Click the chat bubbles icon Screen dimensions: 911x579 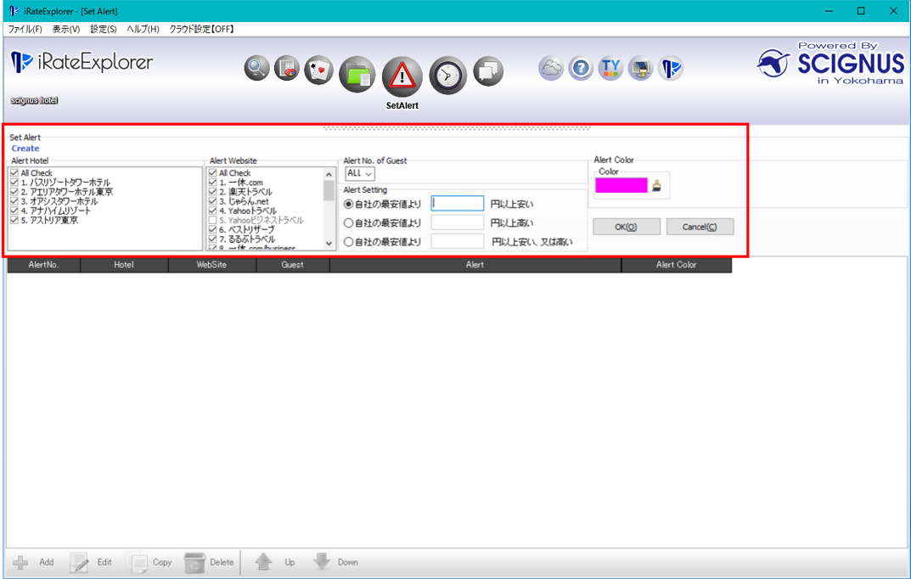click(488, 70)
